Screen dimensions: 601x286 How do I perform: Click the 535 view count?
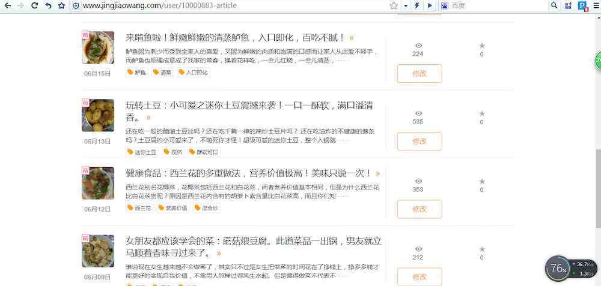[x=418, y=122]
